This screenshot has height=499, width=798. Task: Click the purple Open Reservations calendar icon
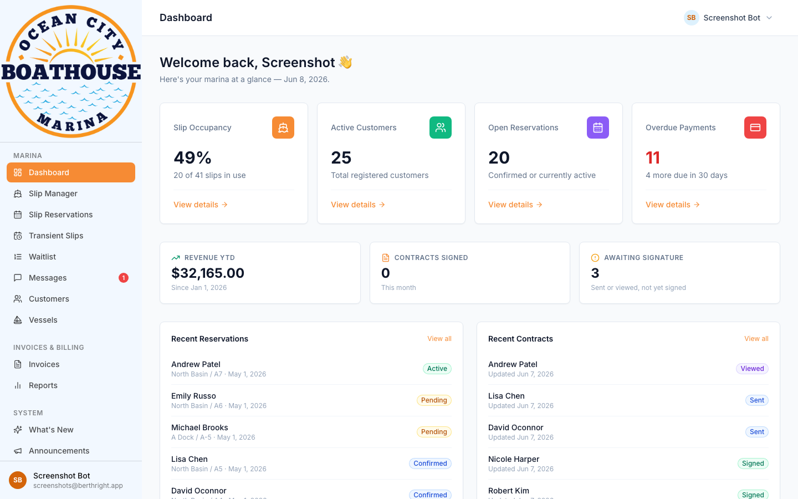click(x=598, y=128)
